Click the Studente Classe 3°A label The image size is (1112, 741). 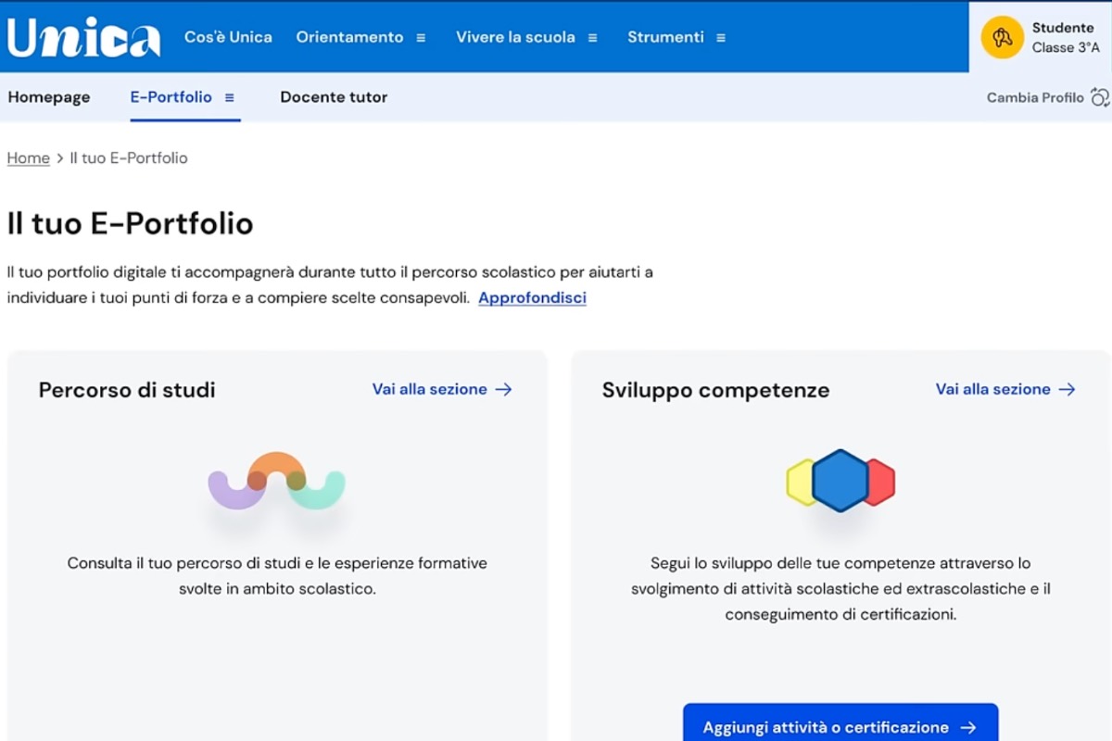coord(1065,38)
